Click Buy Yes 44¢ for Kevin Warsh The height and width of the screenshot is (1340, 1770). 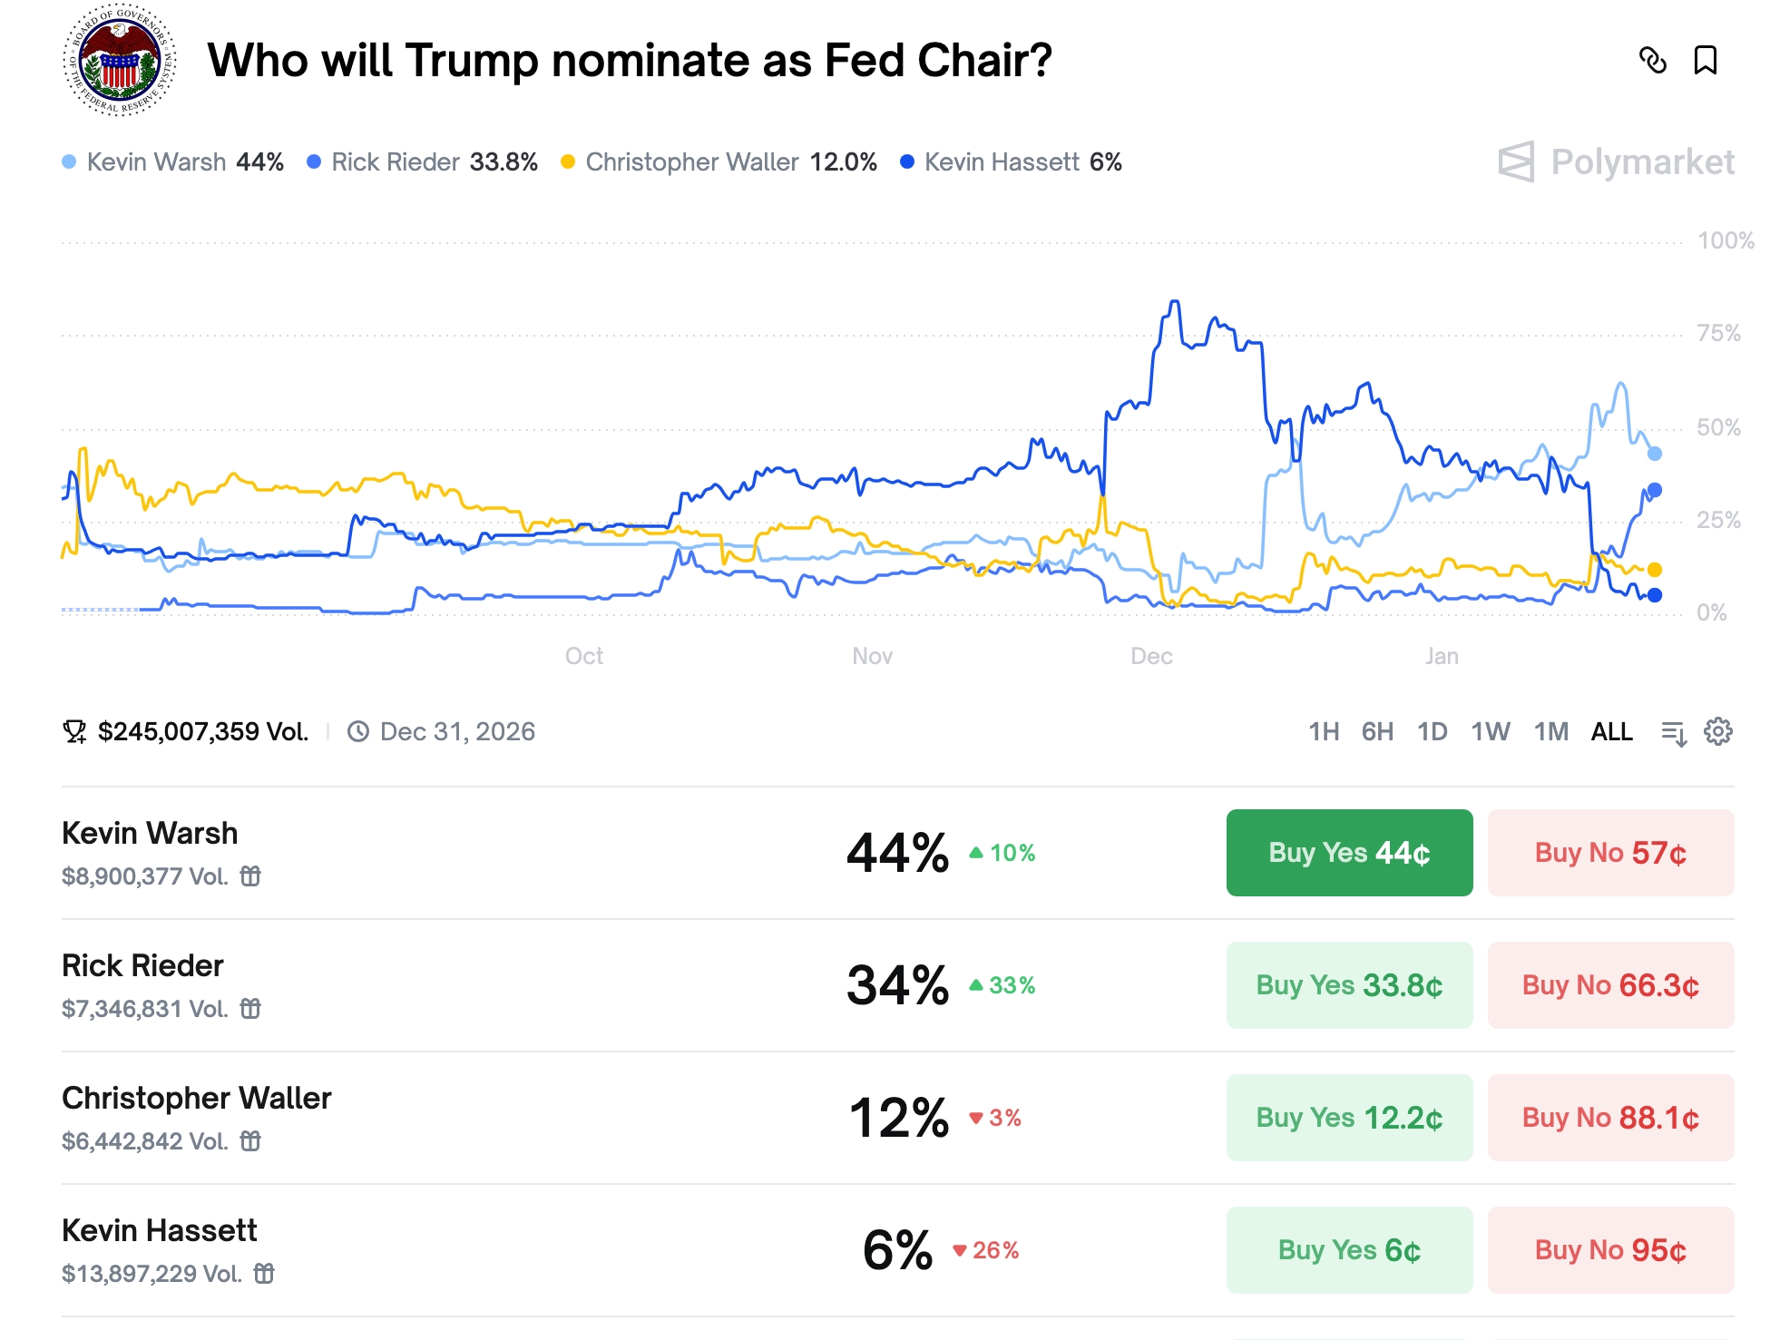pyautogui.click(x=1348, y=852)
